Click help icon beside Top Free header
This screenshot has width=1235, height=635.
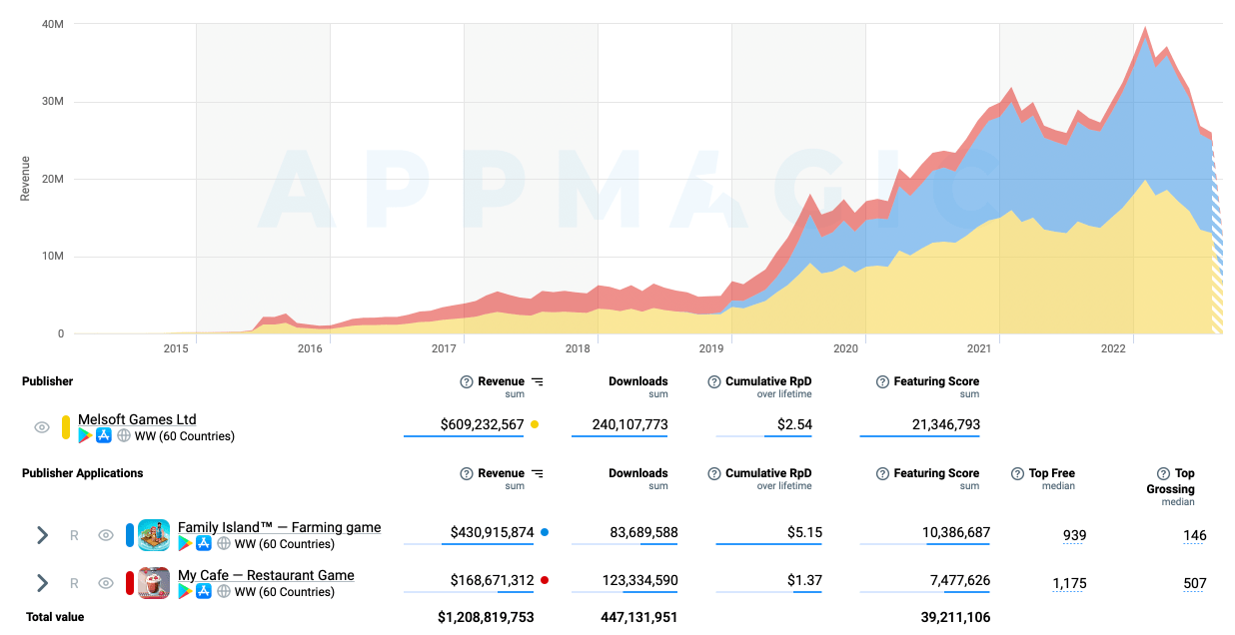(x=1017, y=473)
